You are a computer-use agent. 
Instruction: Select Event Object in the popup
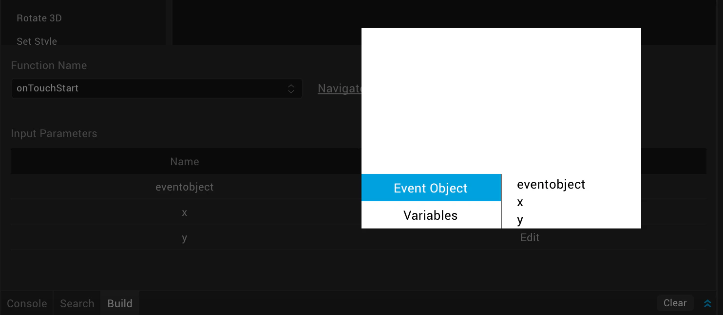(x=431, y=188)
